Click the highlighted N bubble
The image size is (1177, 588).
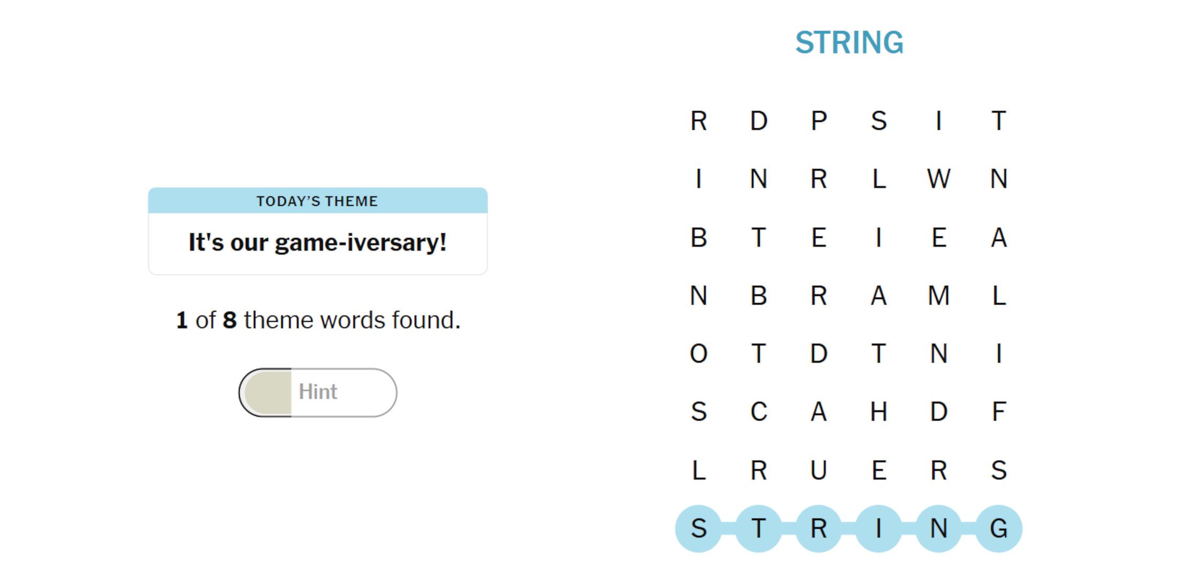[938, 529]
